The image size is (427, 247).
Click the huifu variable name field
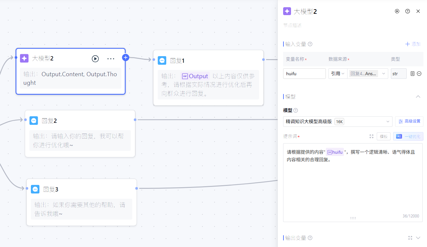[304, 74]
